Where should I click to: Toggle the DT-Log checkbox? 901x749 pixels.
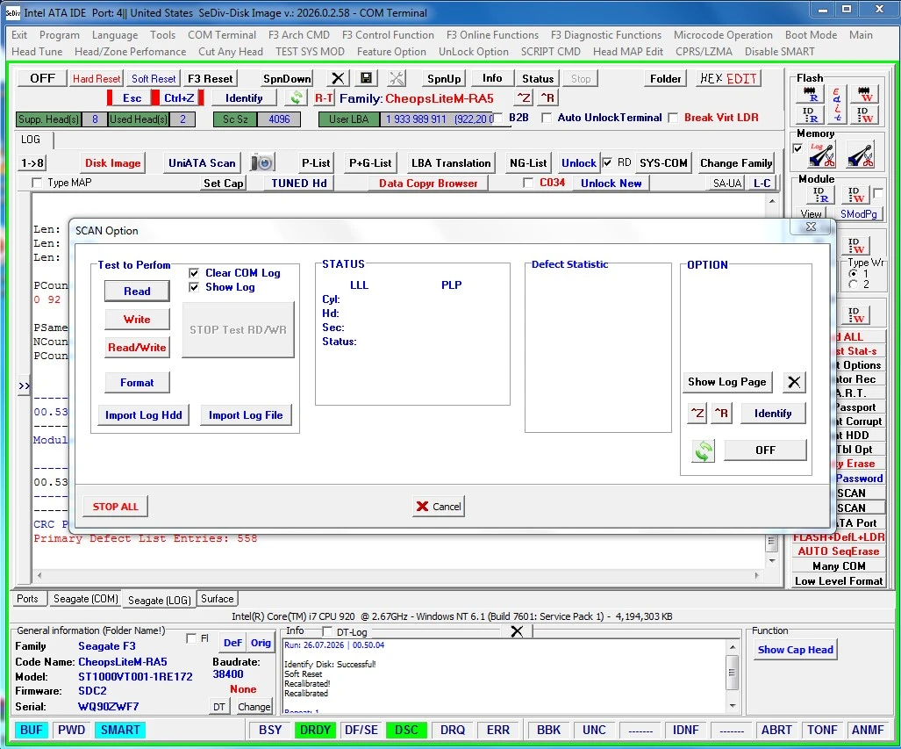pos(327,631)
